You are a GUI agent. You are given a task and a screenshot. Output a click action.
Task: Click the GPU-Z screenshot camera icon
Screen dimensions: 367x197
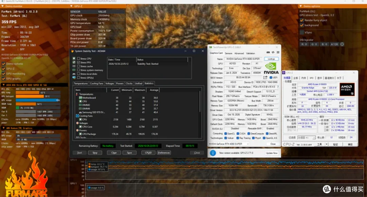tap(268, 52)
